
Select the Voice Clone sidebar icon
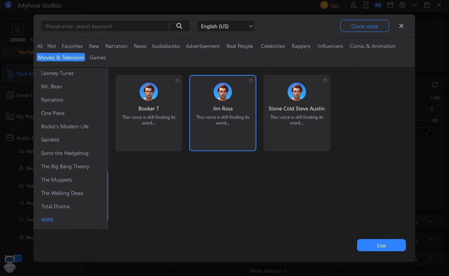[x=10, y=96]
